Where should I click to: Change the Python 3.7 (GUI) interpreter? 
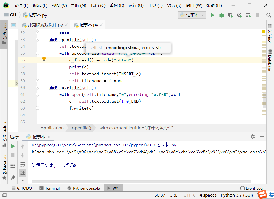tap(237, 195)
